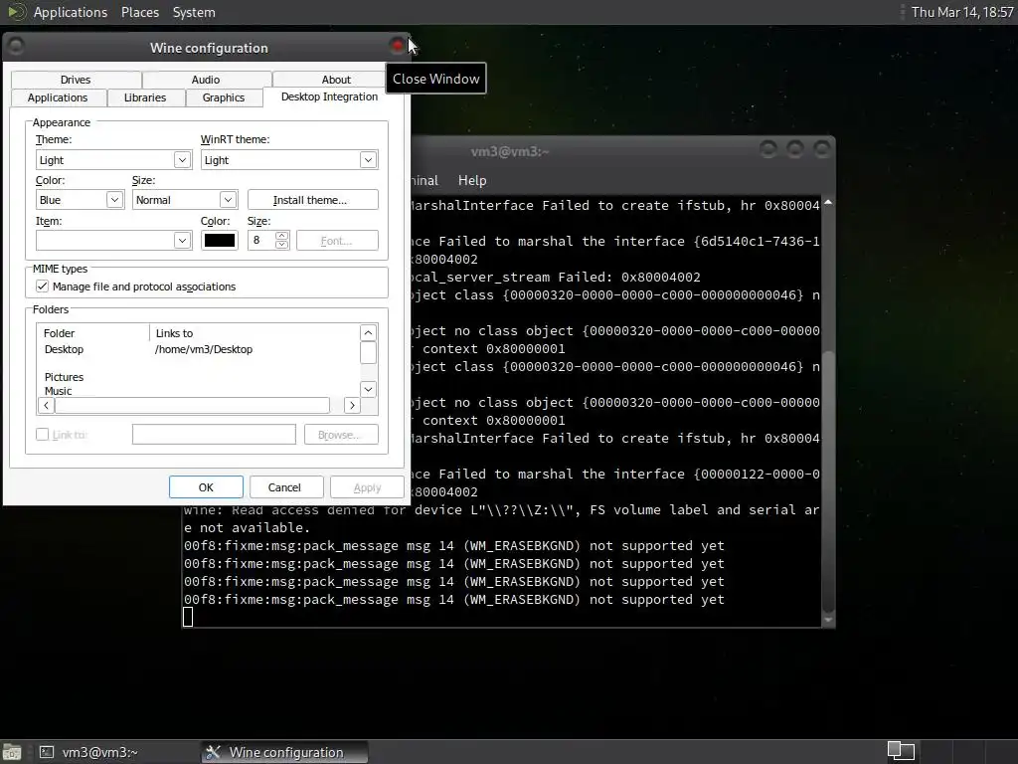Click the show desktop icon in bottom panel
The height and width of the screenshot is (764, 1018).
tap(12, 752)
